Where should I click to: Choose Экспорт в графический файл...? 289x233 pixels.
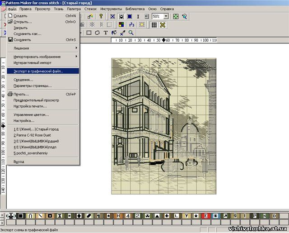tap(43, 71)
